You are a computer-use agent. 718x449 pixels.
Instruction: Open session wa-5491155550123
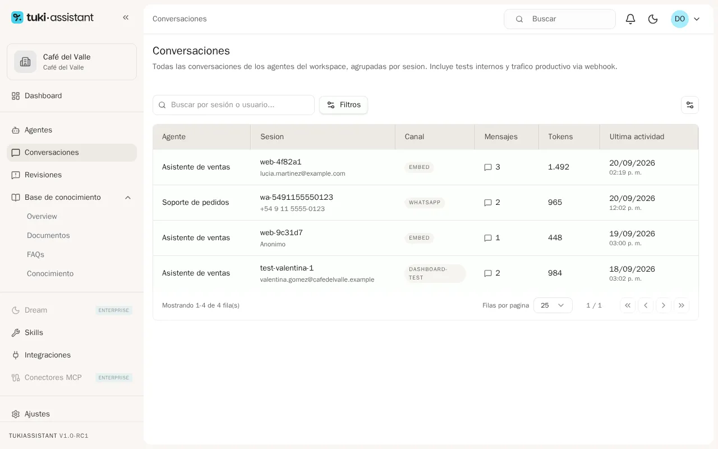tap(297, 198)
